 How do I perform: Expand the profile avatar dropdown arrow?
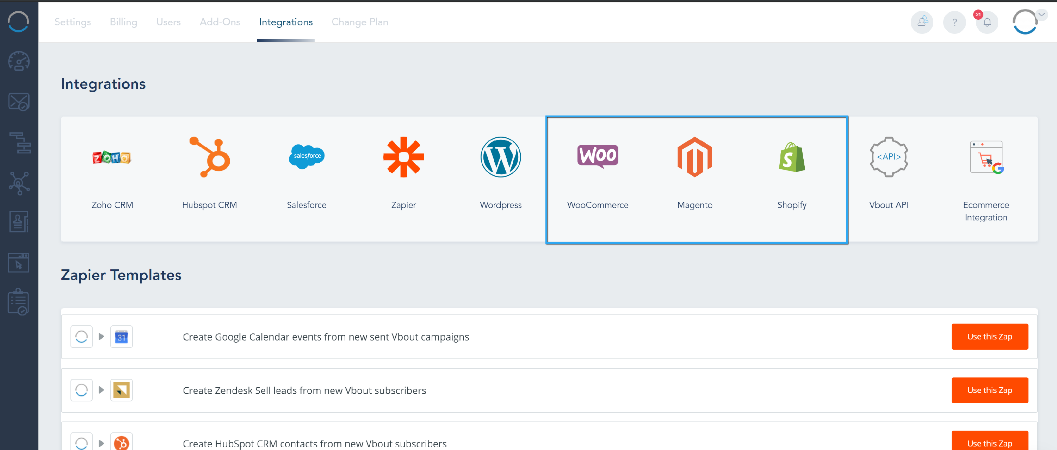pyautogui.click(x=1041, y=15)
